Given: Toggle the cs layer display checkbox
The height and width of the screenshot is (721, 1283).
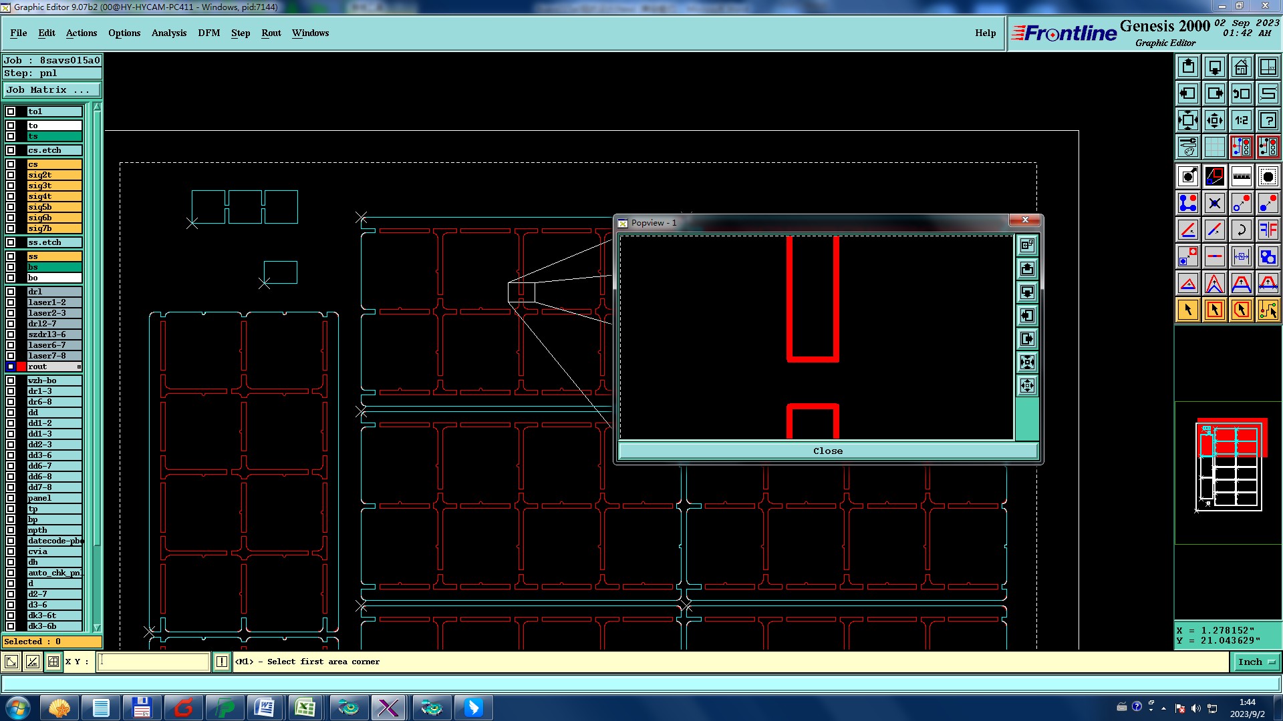Looking at the screenshot, I should [11, 164].
